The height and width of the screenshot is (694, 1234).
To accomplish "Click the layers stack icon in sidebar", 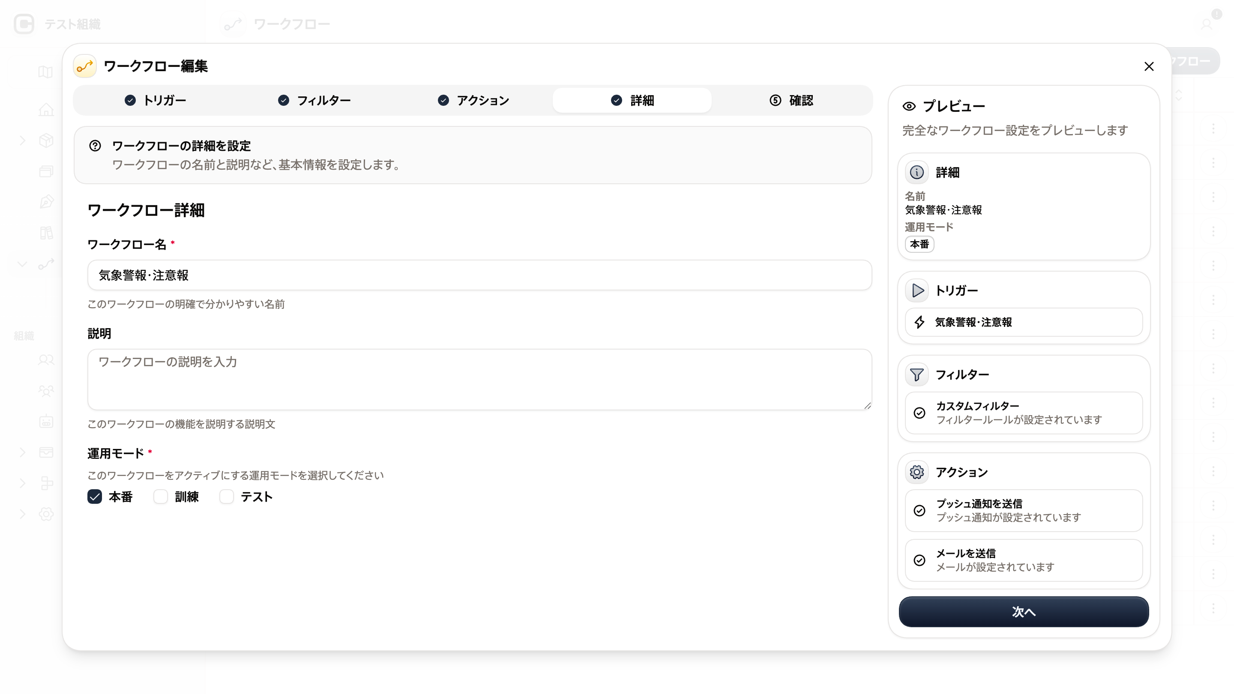I will point(46,171).
